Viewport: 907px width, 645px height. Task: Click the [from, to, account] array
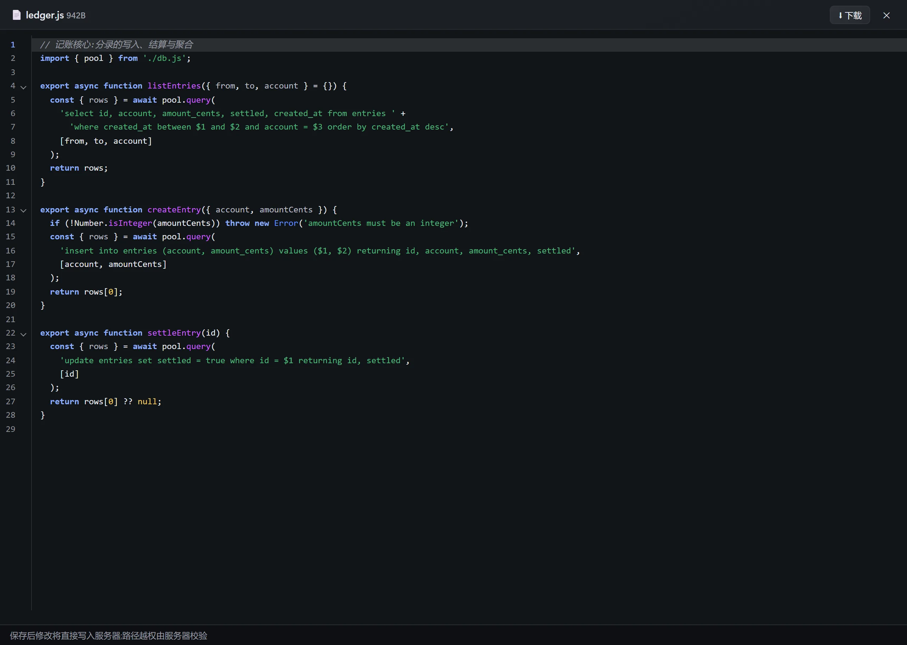click(x=106, y=141)
